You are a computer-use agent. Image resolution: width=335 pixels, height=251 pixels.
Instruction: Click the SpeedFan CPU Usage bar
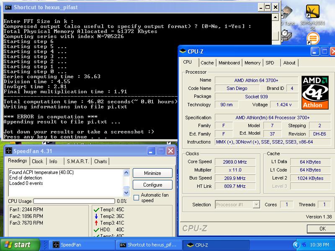pyautogui.click(x=74, y=201)
